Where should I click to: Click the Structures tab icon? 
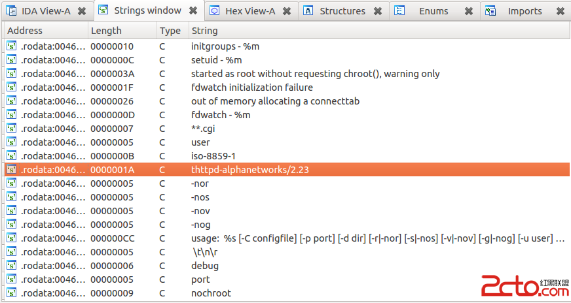308,11
